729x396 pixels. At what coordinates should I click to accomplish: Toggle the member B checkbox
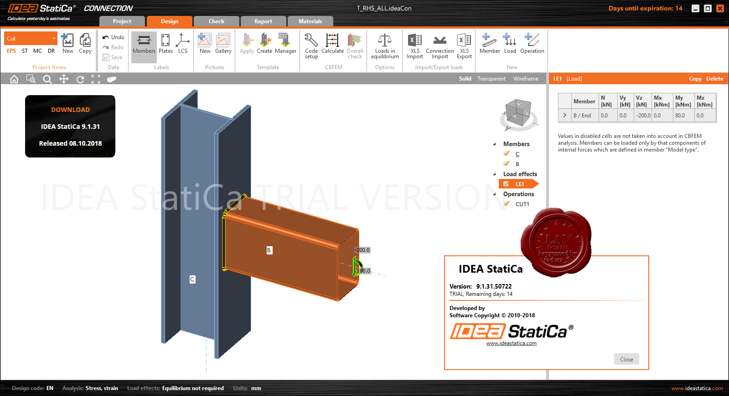[507, 164]
